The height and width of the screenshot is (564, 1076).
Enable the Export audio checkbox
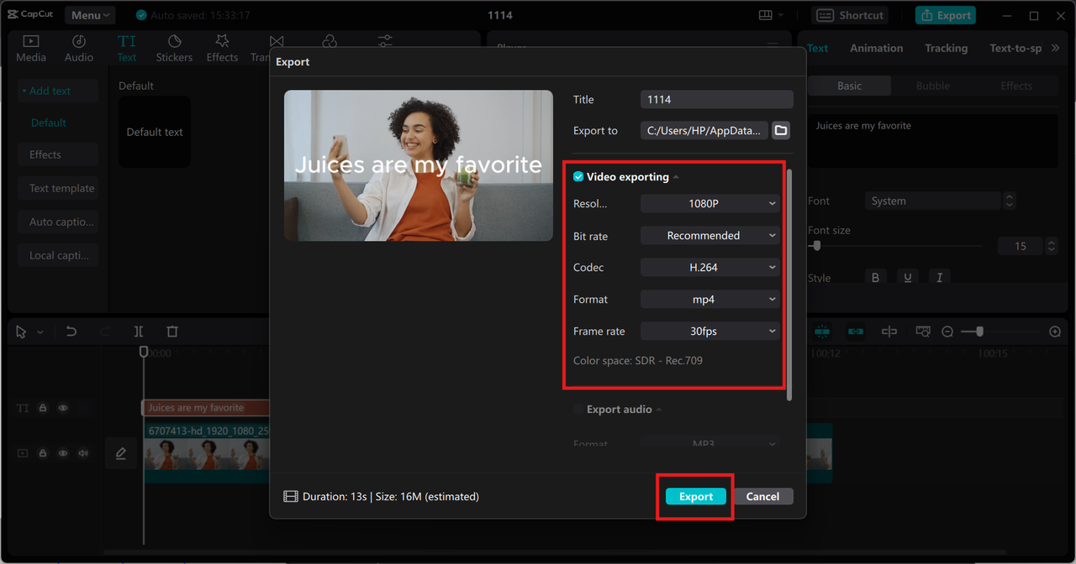click(577, 409)
